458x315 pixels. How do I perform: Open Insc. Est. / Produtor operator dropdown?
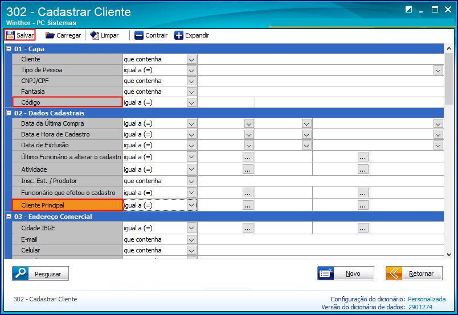191,181
